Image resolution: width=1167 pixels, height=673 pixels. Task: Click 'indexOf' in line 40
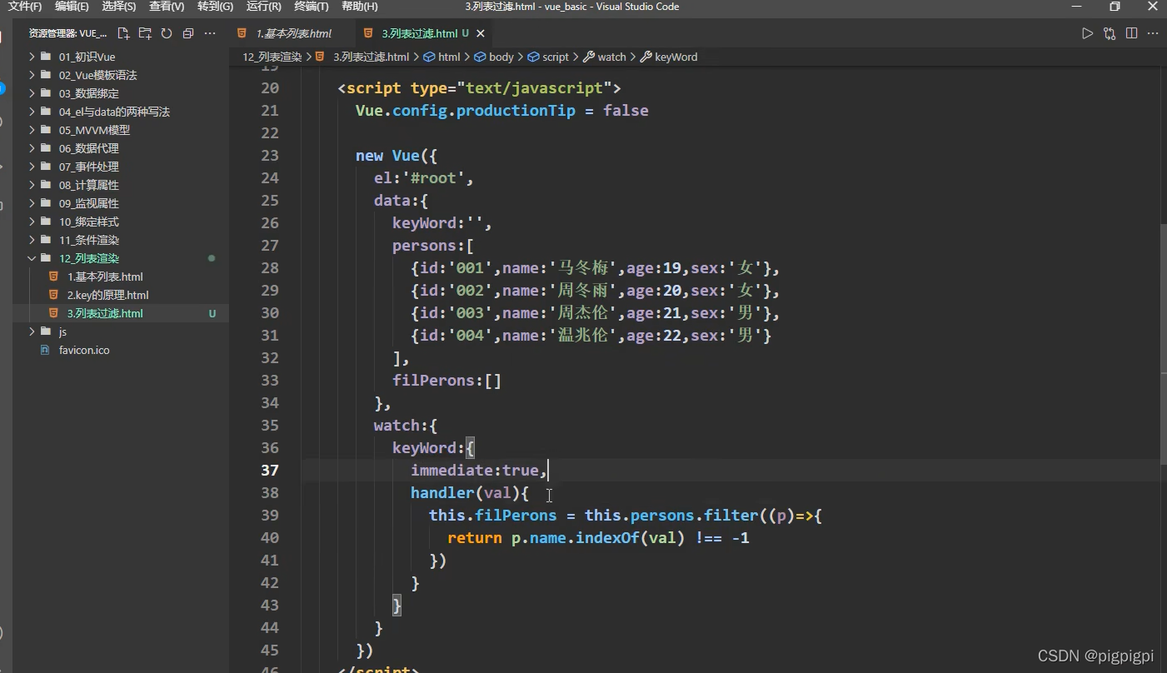[607, 537]
